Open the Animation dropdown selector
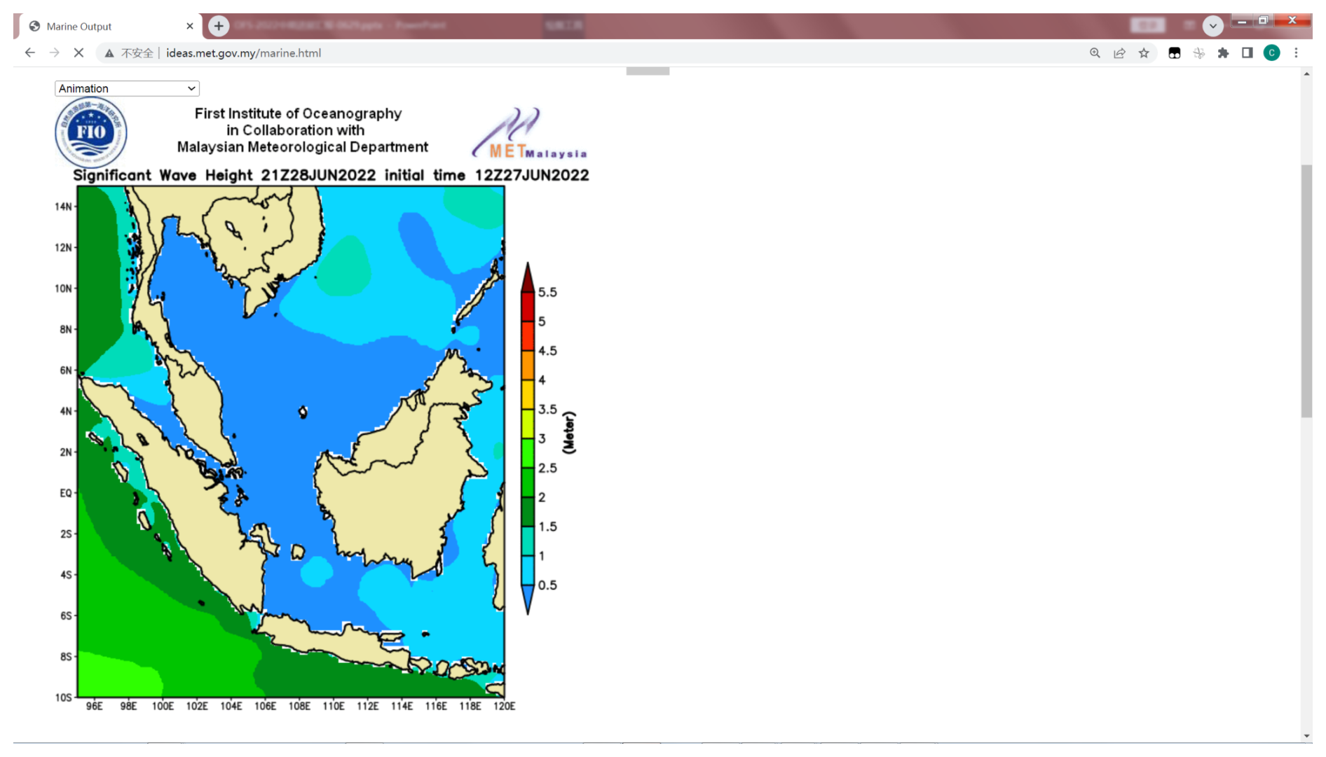Screen dimensions: 1326x757 point(127,88)
